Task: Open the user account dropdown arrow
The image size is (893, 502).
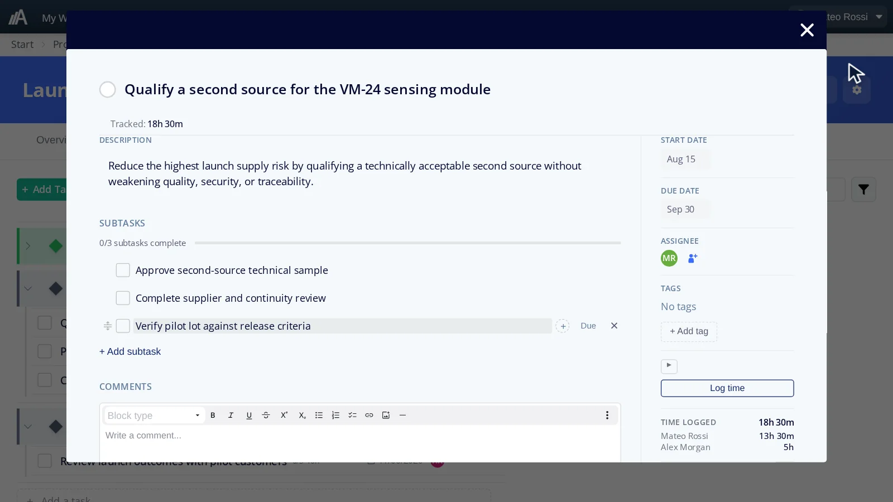Action: tap(879, 17)
